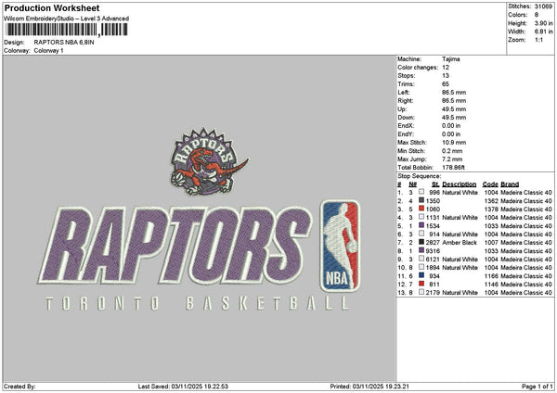Click the Colorway 1 value

[48, 51]
